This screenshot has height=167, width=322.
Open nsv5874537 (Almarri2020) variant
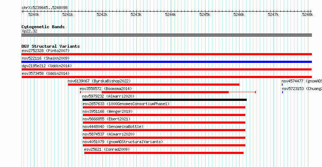click(109, 134)
